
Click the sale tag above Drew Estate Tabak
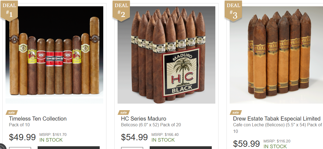(236, 113)
